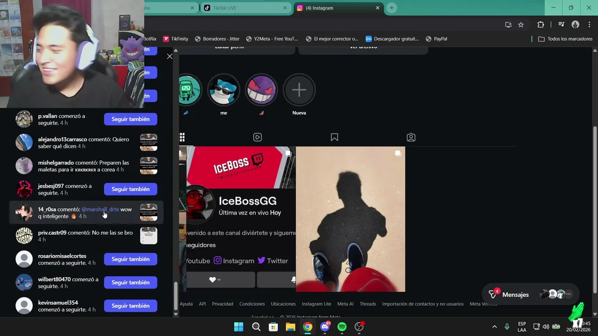Open the priv.castr09 comment notification
This screenshot has width=598, height=336.
(x=86, y=236)
